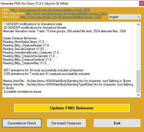Click '2166 animations for 7 mods' line

47,74
